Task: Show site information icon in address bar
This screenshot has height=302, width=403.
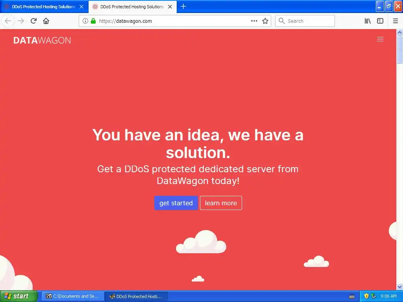Action: pyautogui.click(x=85, y=21)
